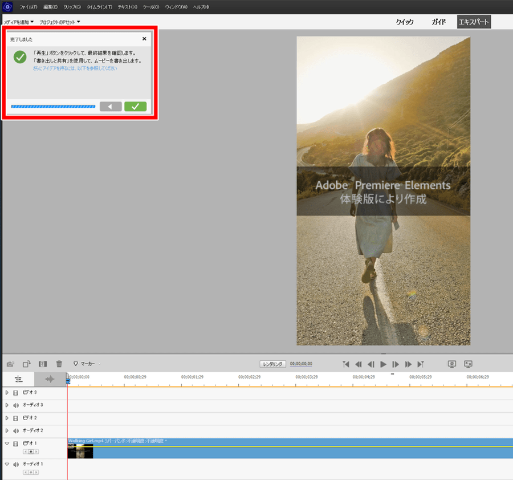The height and width of the screenshot is (480, 513).
Task: Click the green checkmark status icon in dialog
Action: (20, 57)
